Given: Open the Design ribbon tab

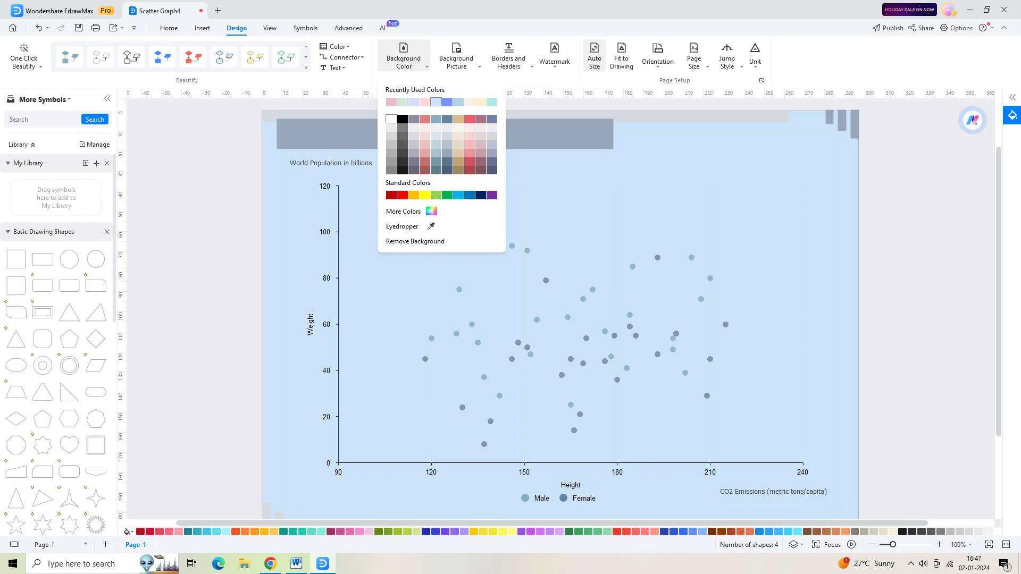Looking at the screenshot, I should pos(236,28).
